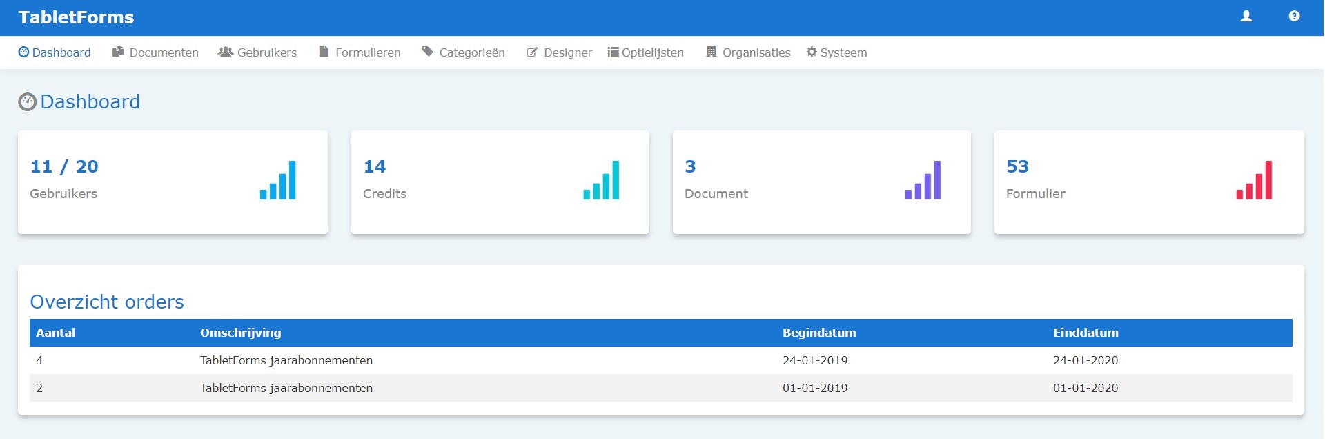Sort by the Einddatum column header
The width and height of the screenshot is (1325, 439).
click(1086, 333)
